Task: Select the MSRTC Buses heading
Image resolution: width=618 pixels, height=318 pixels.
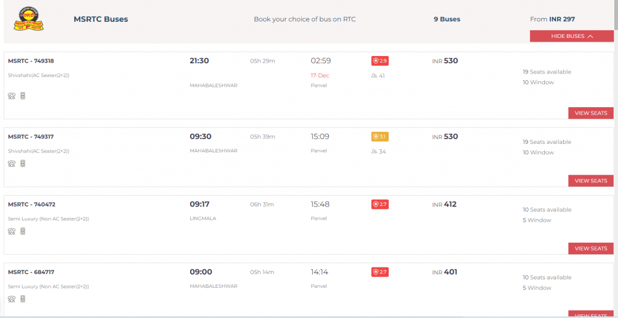Action: pos(101,19)
